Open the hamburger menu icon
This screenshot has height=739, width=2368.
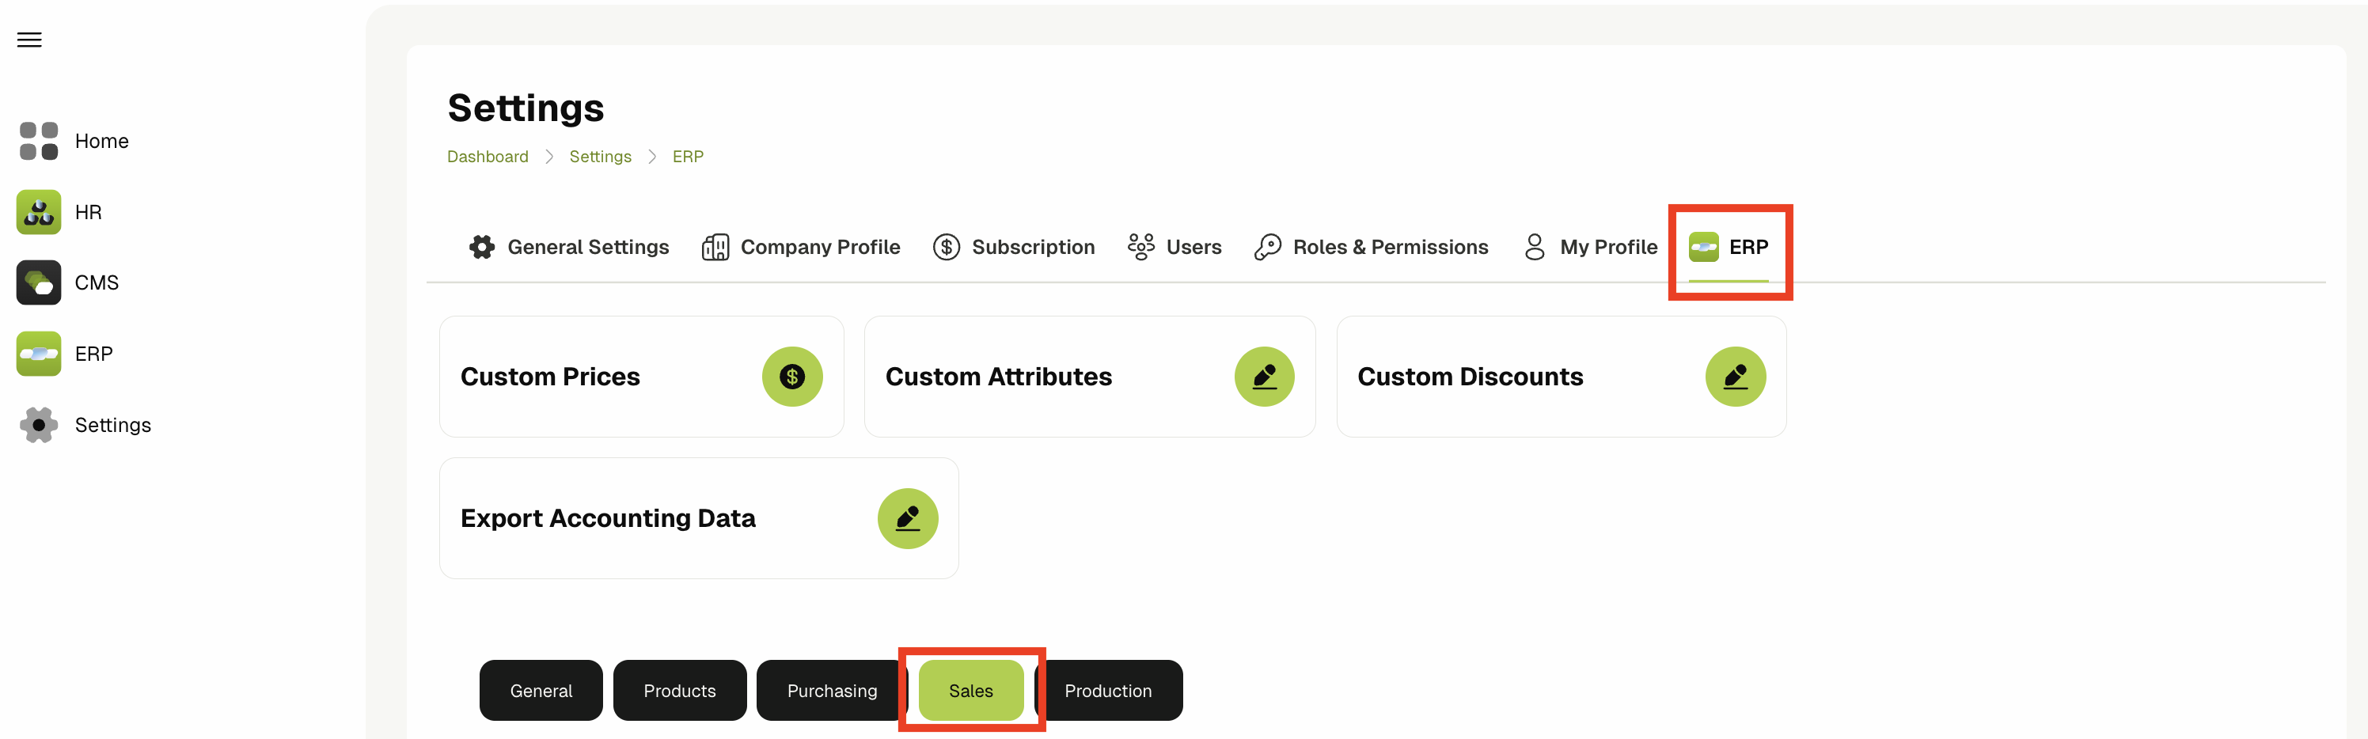29,40
